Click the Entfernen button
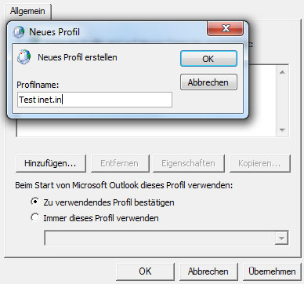The image size is (304, 284). [x=120, y=163]
